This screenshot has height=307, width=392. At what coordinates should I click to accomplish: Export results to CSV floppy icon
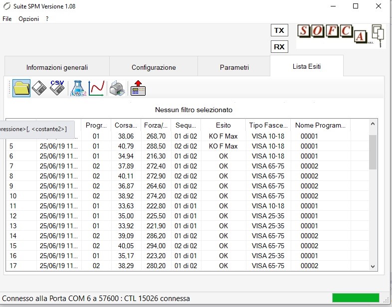(x=57, y=88)
